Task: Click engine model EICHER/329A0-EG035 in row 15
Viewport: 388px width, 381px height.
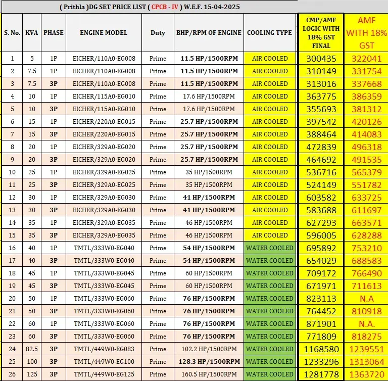Action: pyautogui.click(x=104, y=235)
